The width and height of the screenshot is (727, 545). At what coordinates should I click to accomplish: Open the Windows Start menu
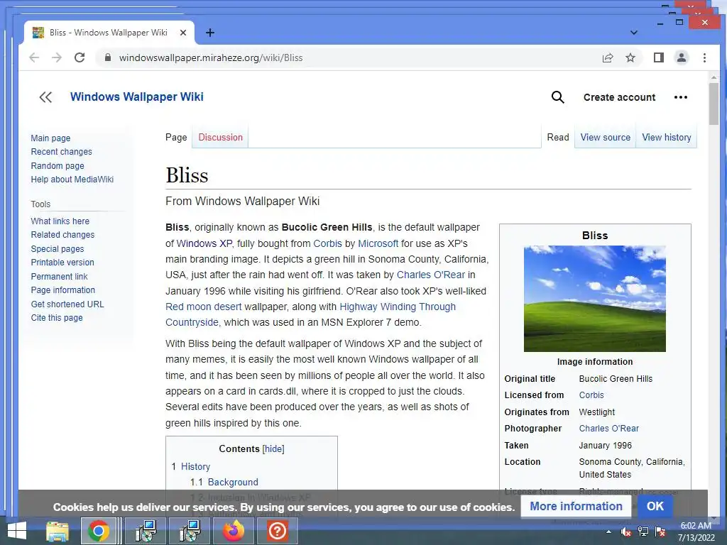click(17, 531)
